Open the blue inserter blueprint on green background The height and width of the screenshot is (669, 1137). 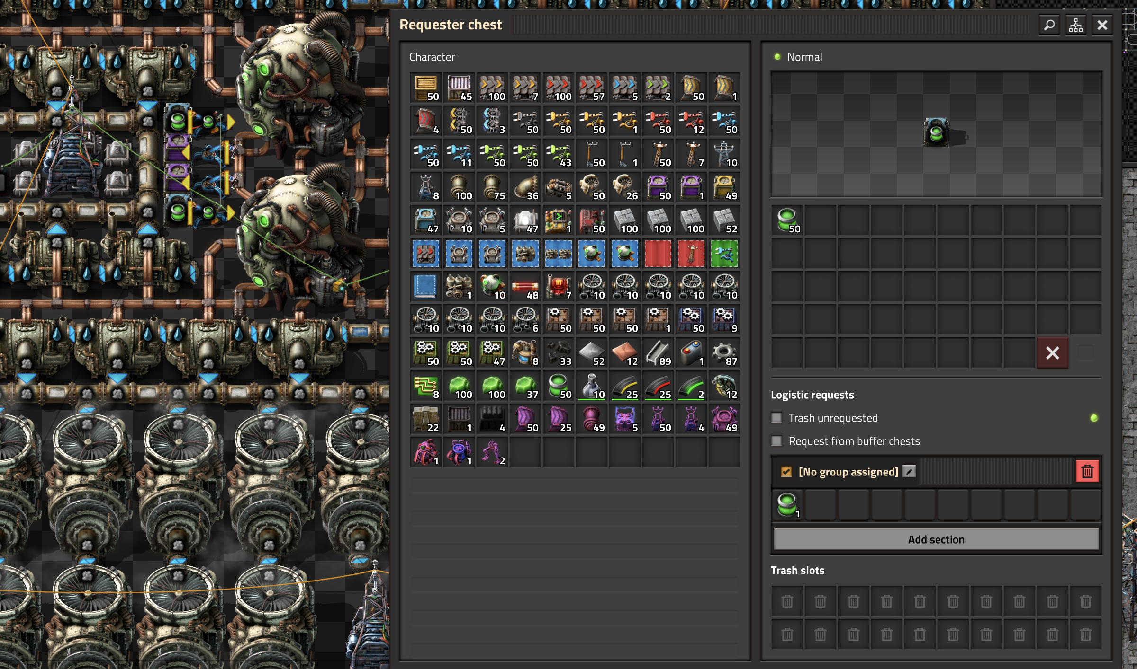pyautogui.click(x=724, y=254)
